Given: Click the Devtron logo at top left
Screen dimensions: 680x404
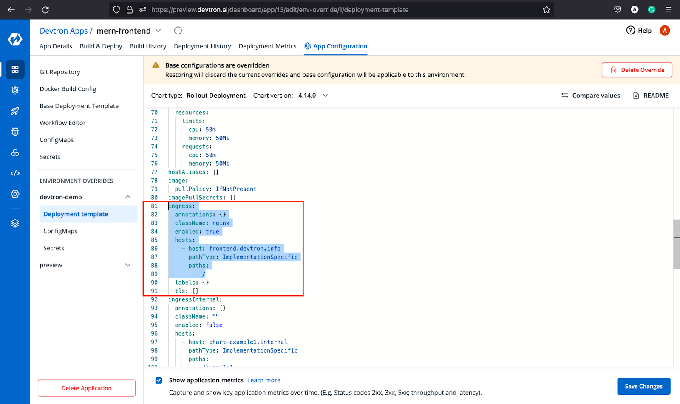Looking at the screenshot, I should tap(15, 39).
